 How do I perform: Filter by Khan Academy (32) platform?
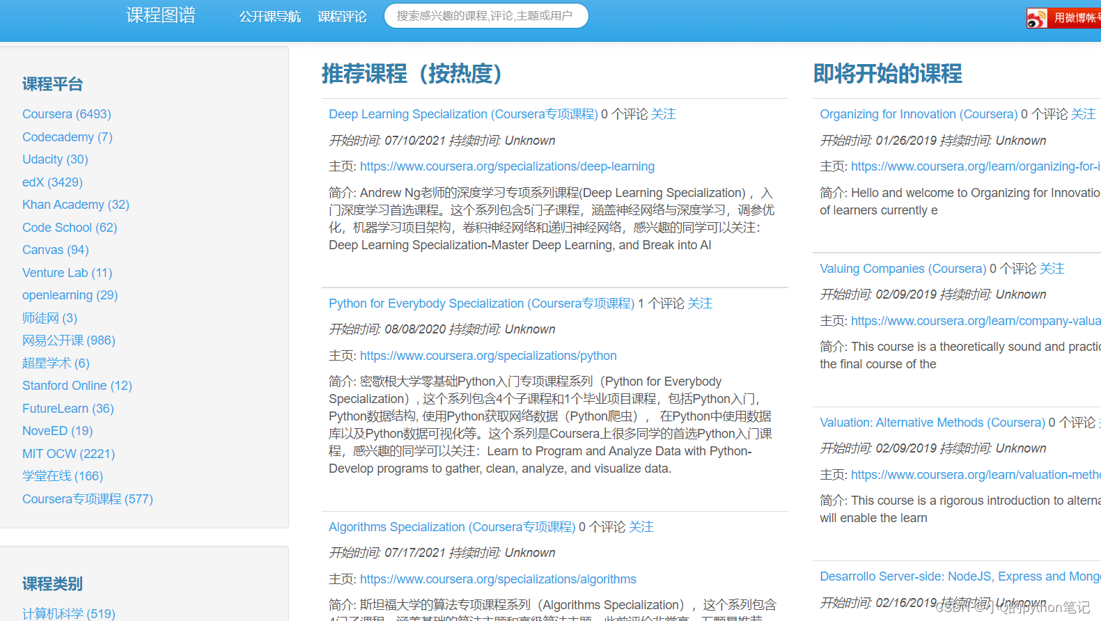click(76, 205)
